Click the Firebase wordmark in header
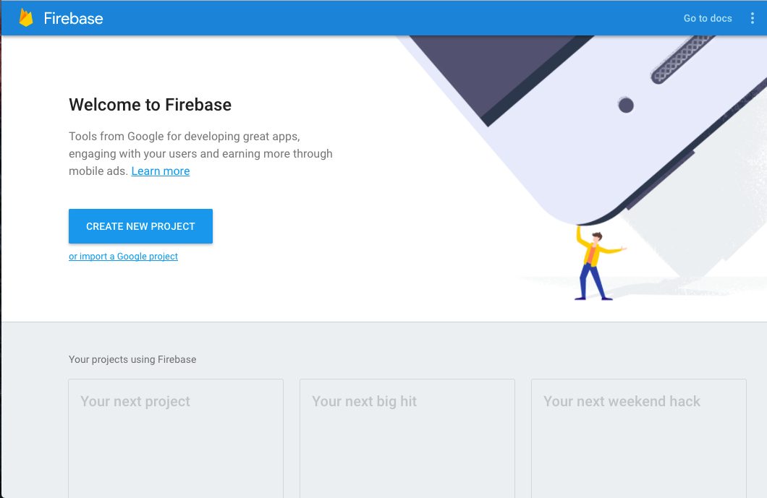 click(x=73, y=19)
